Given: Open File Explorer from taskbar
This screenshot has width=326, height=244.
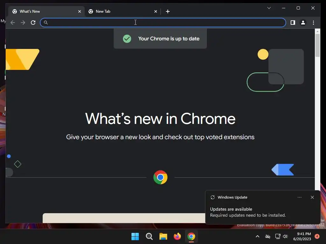Looking at the screenshot, I should [163, 236].
